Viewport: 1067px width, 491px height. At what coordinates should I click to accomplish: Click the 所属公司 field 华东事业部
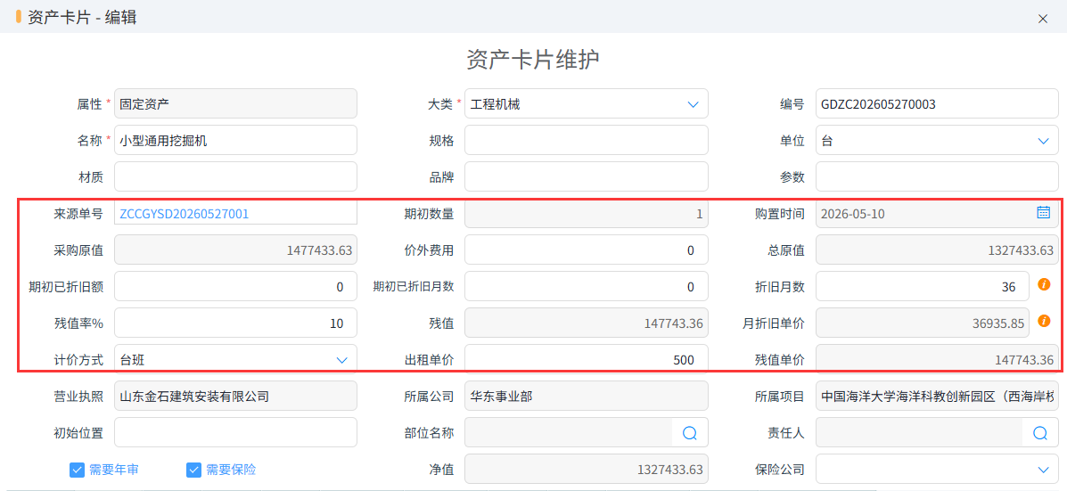[x=587, y=396]
